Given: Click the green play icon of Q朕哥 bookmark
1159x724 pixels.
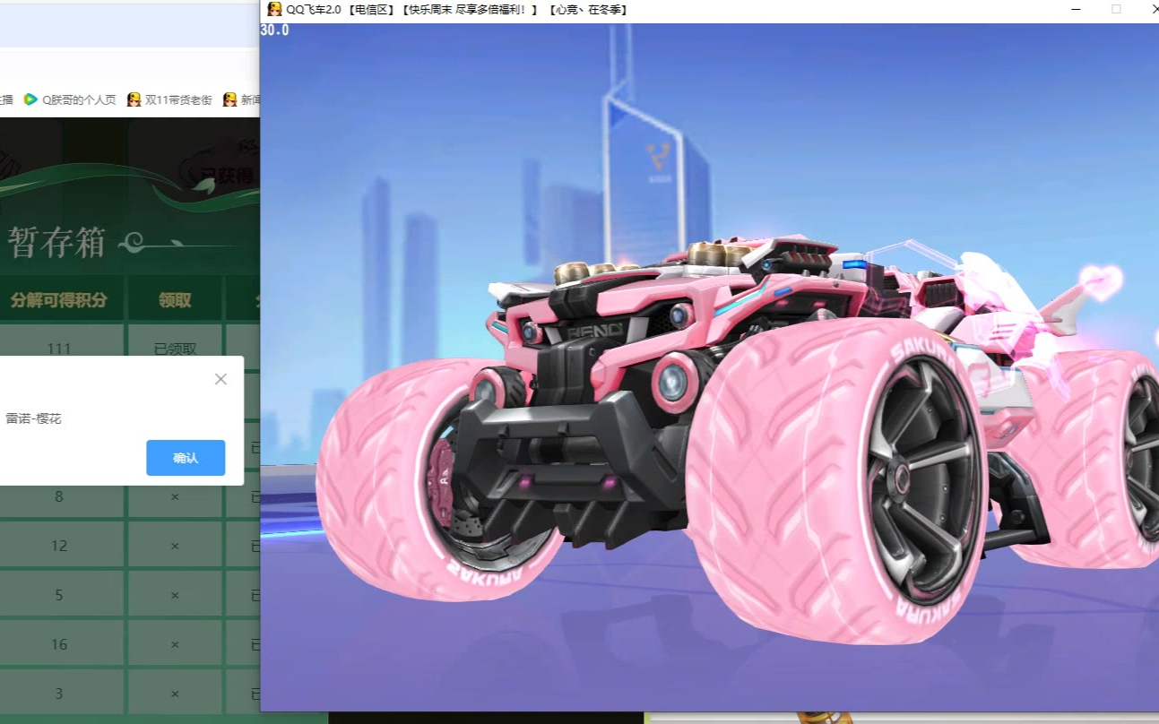Looking at the screenshot, I should point(30,99).
